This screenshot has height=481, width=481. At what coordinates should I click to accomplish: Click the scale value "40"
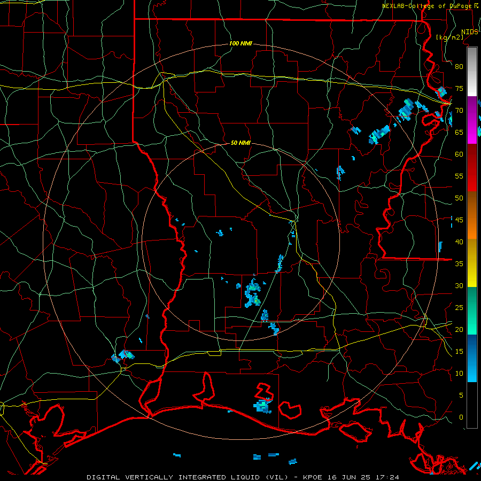(x=459, y=242)
